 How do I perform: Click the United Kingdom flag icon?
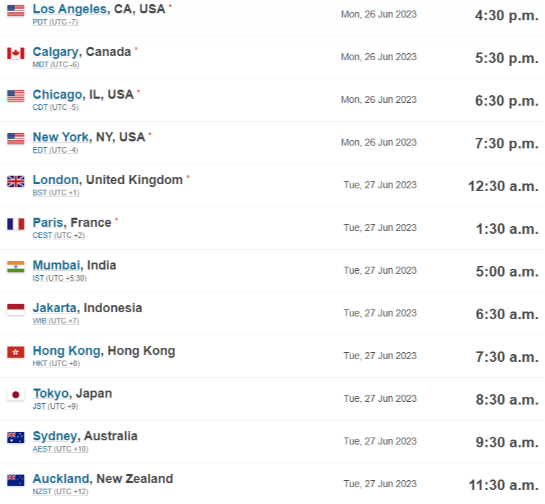pos(15,181)
